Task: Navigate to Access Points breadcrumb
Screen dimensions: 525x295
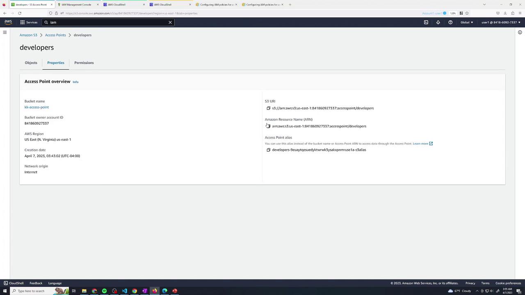Action: (x=55, y=35)
